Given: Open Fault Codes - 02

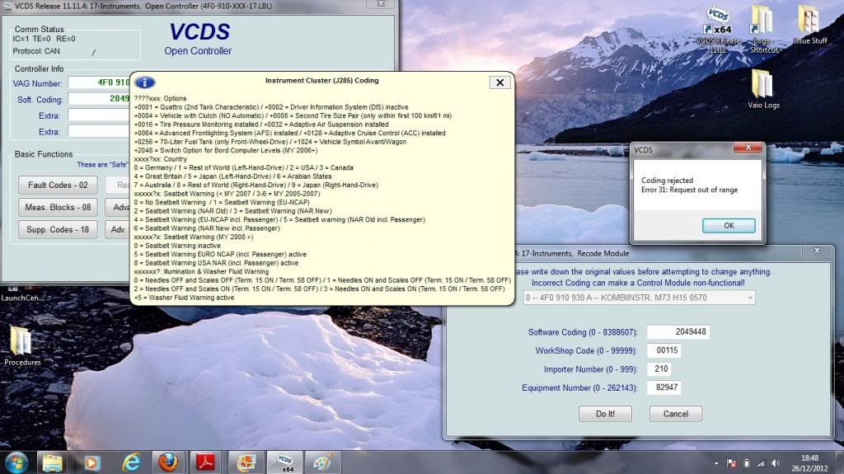Looking at the screenshot, I should click(58, 185).
